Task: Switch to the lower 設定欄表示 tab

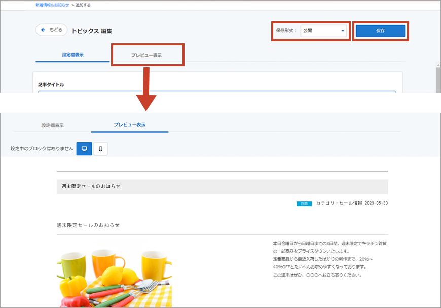Action: tap(52, 125)
